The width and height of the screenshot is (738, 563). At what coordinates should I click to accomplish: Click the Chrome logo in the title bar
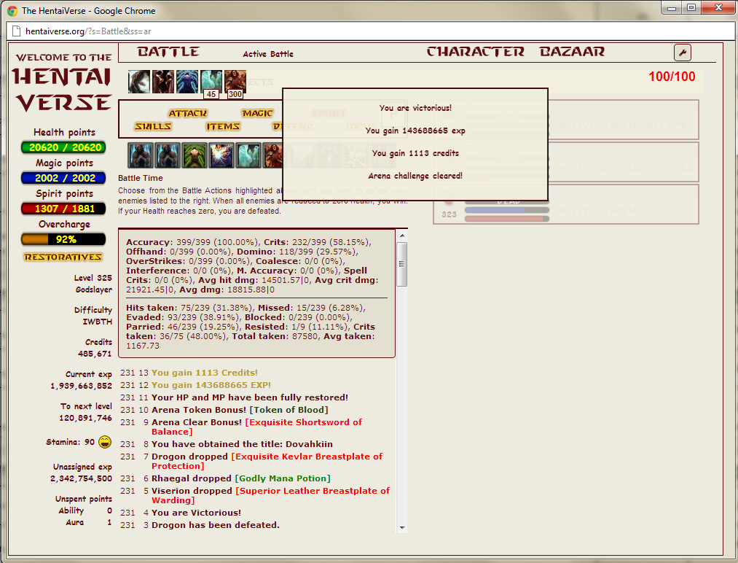click(12, 11)
